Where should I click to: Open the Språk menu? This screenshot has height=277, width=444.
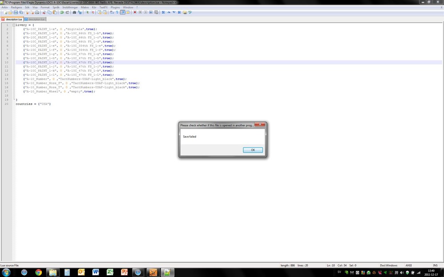coord(56,8)
